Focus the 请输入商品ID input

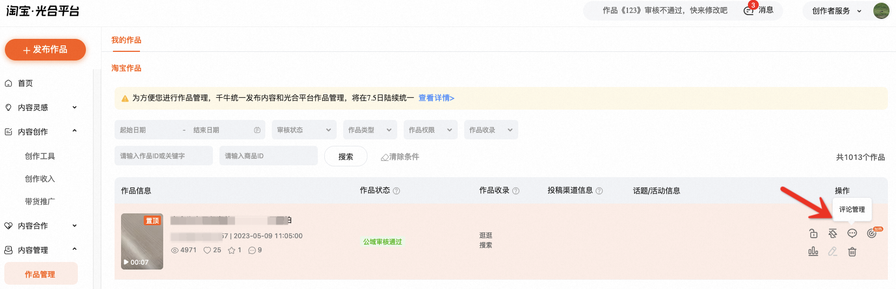pyautogui.click(x=269, y=156)
